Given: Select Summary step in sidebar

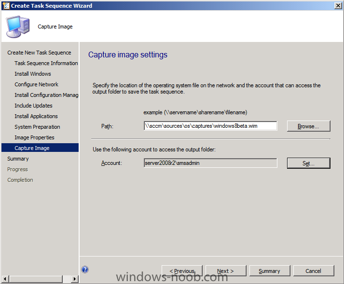Looking at the screenshot, I should coord(18,159).
